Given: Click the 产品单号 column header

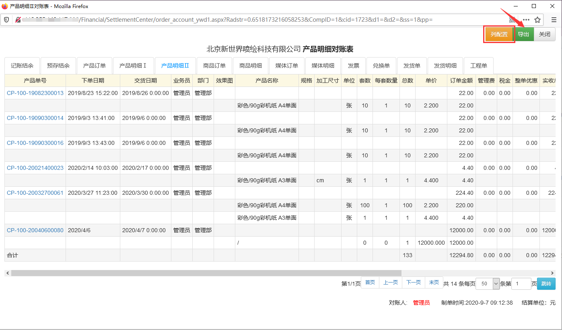Looking at the screenshot, I should pos(35,80).
